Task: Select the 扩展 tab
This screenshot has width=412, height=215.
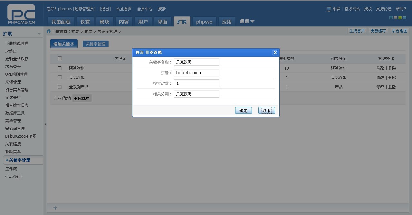Action: tap(182, 22)
